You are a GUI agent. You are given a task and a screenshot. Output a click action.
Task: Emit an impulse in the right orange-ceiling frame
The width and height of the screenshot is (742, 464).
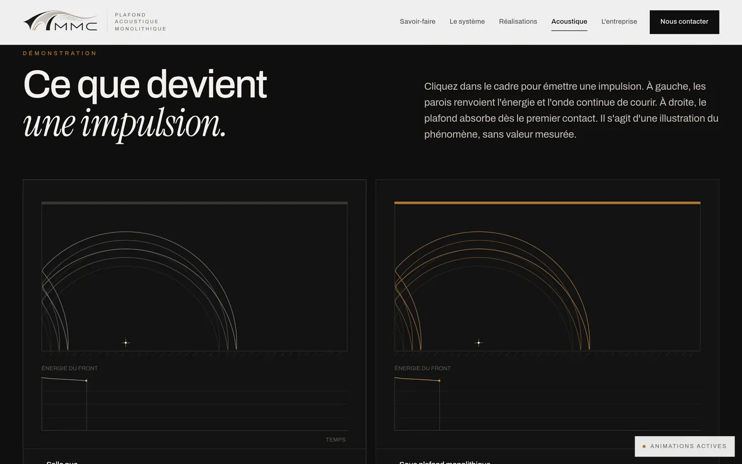547,276
